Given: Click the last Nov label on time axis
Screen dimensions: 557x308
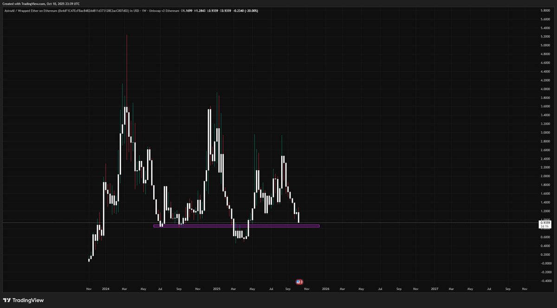Looking at the screenshot, I should coord(524,289).
